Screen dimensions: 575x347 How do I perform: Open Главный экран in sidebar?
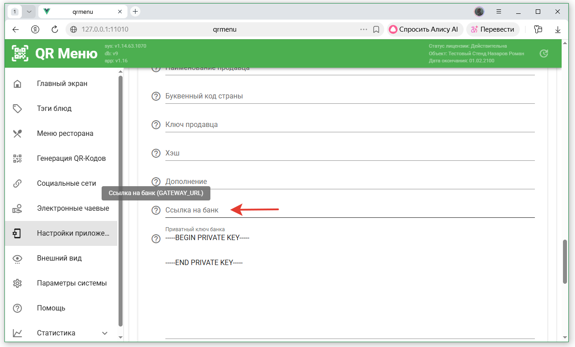pos(62,84)
